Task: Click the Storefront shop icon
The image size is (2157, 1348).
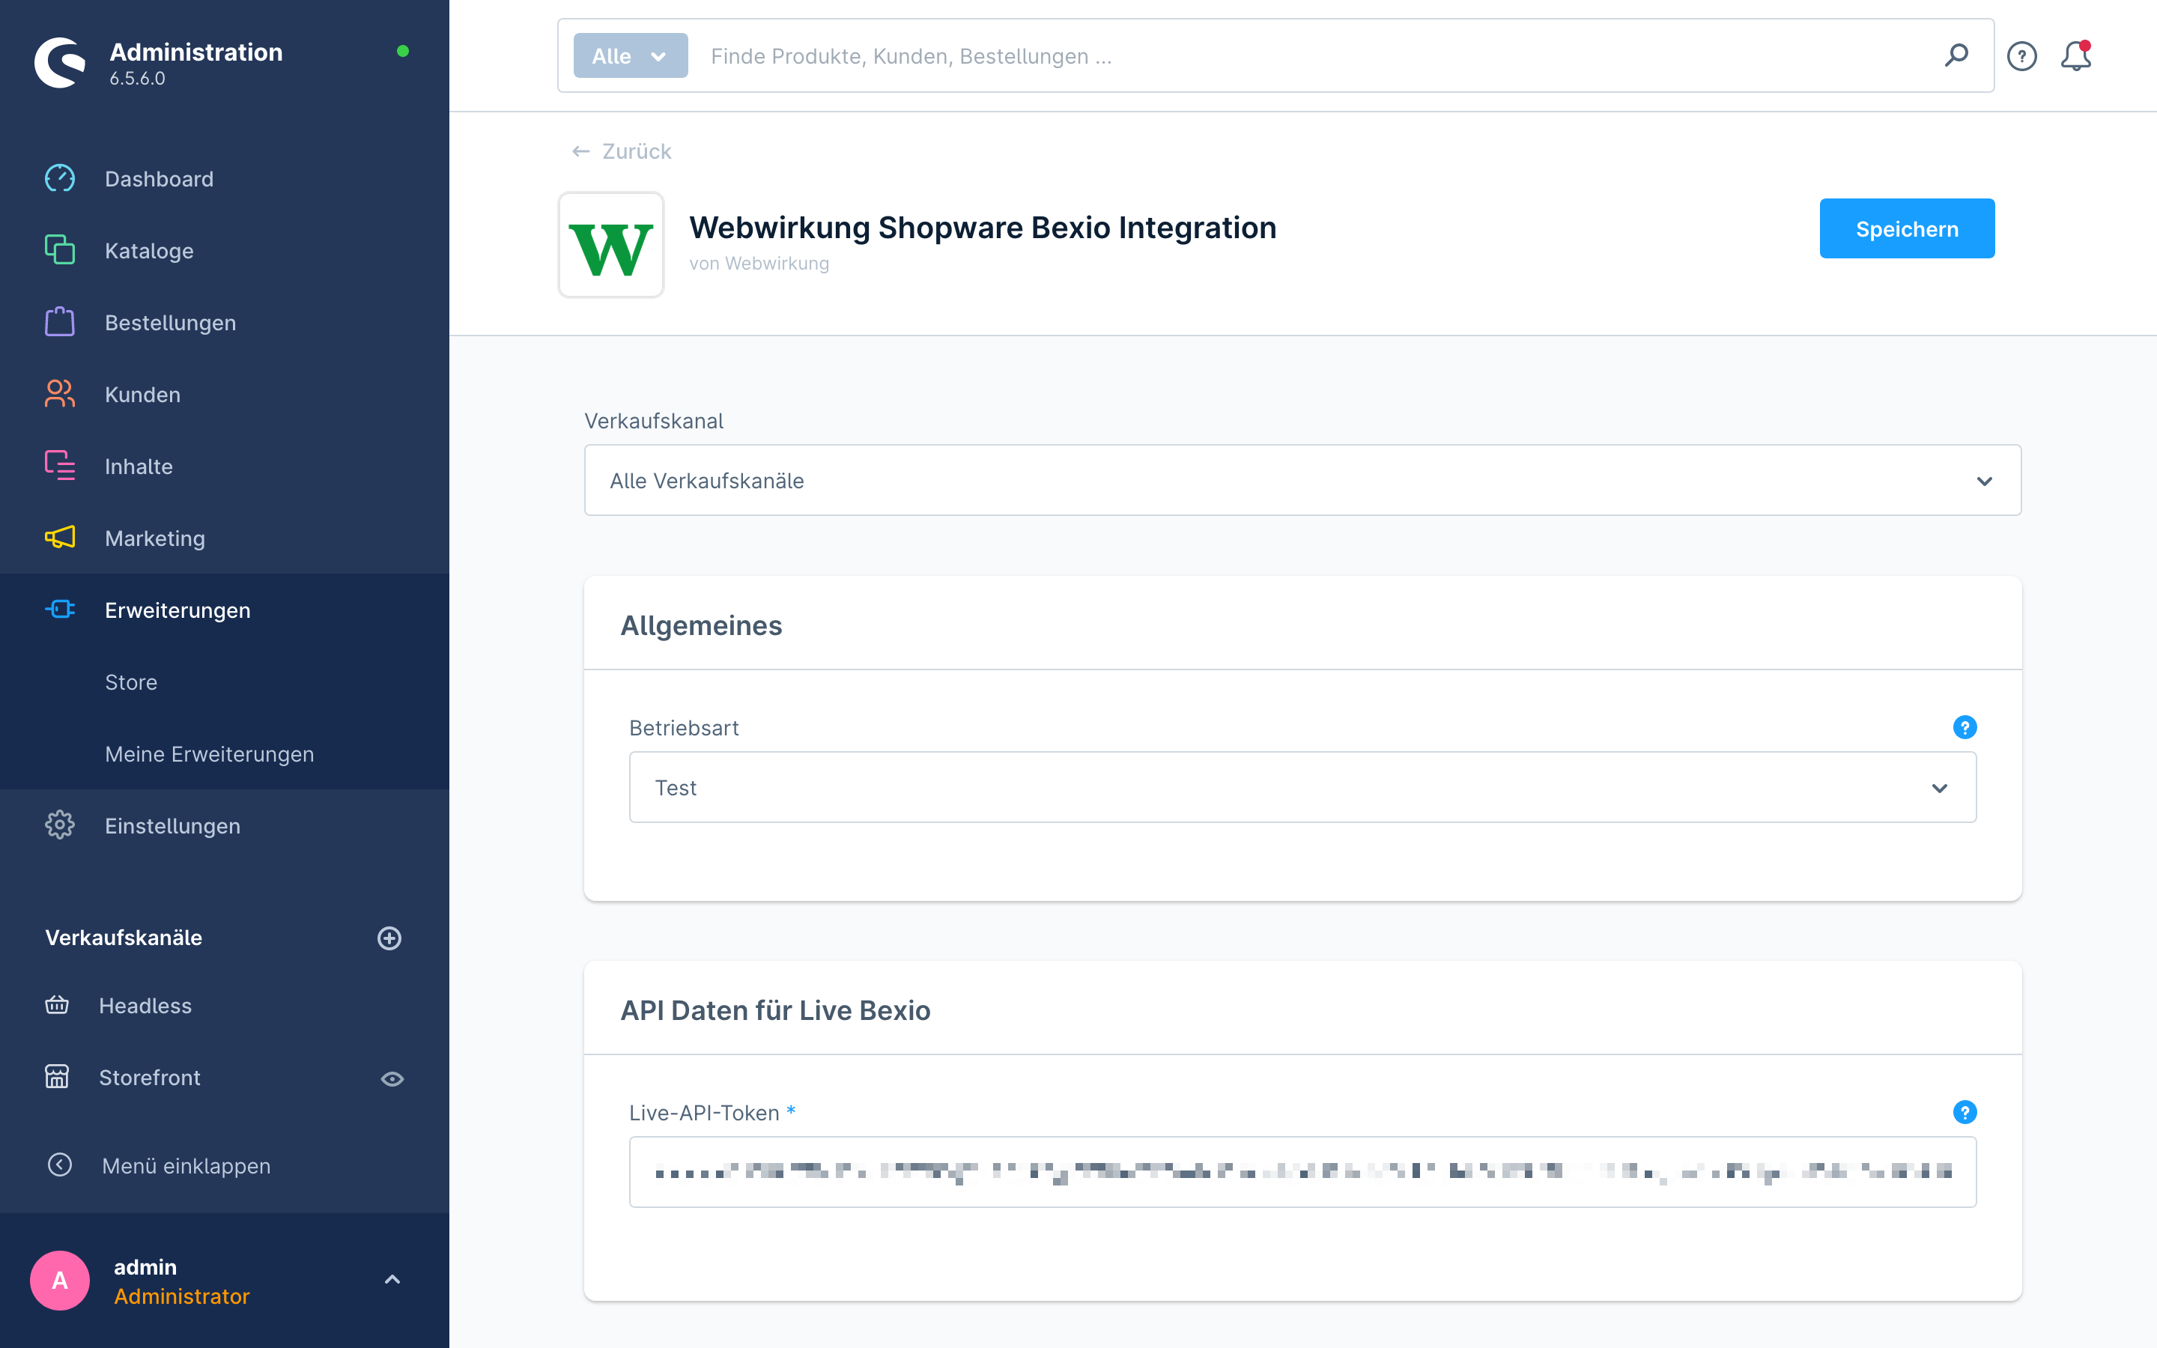Action: click(57, 1076)
